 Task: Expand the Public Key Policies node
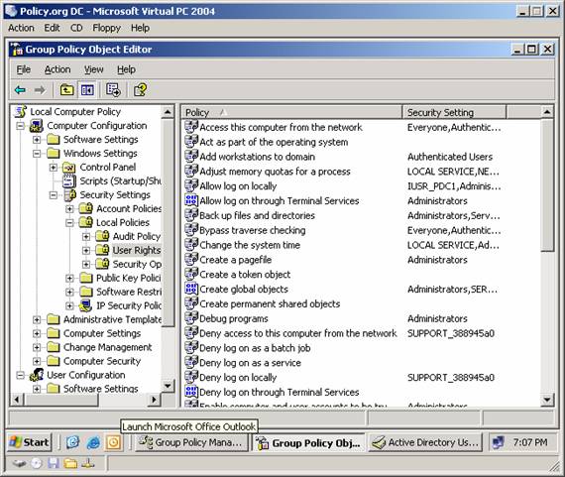[x=70, y=279]
